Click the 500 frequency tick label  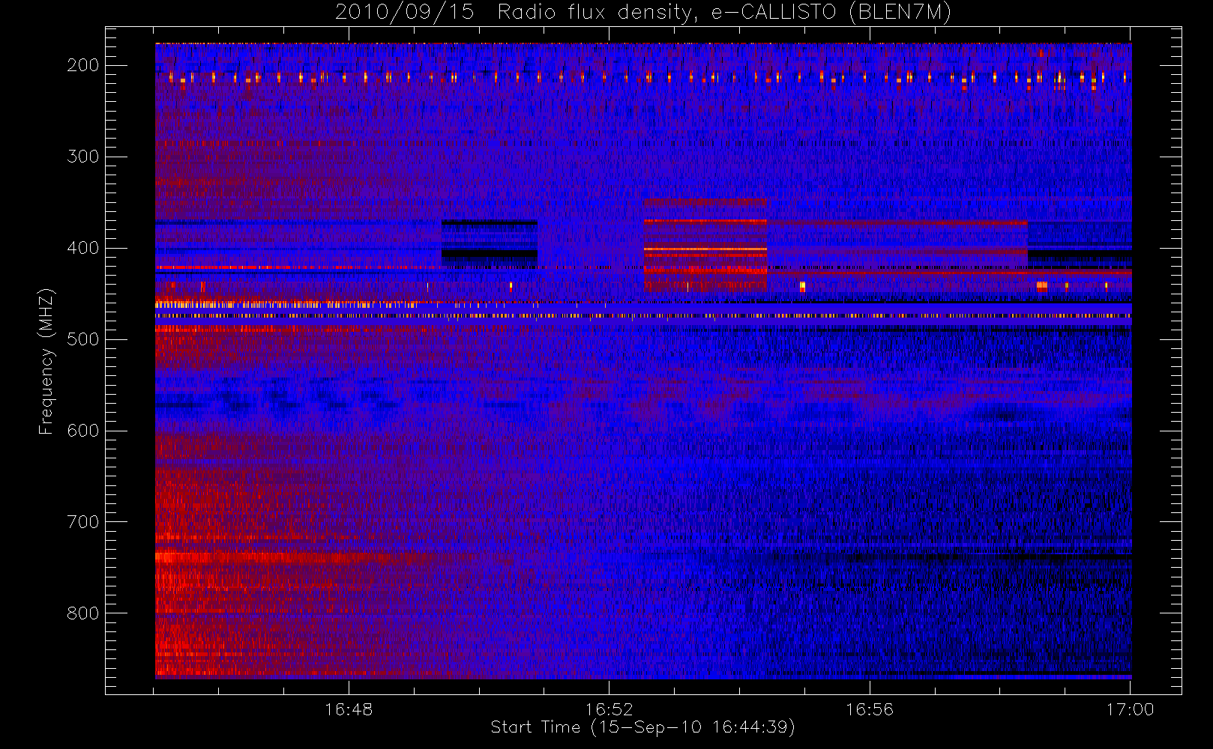pyautogui.click(x=83, y=339)
